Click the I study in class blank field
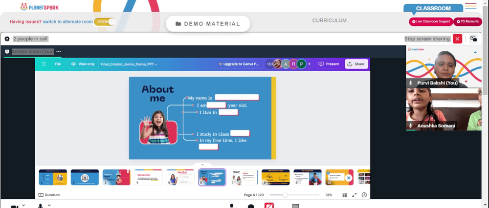Viewport: 489px width, 208px height. pos(240,133)
